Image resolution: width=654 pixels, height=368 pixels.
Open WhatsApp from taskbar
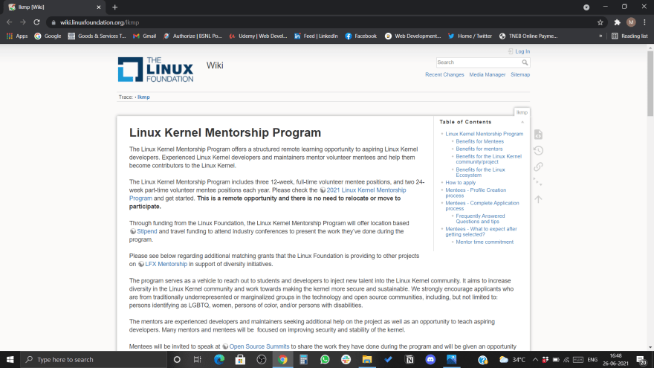click(325, 359)
